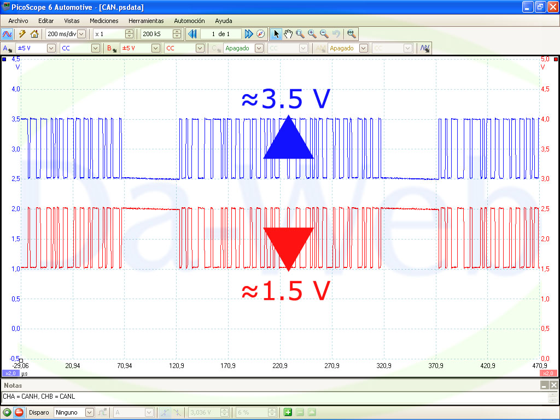
Task: Click the blue x2,0 Channel A scale button
Action: [11, 373]
